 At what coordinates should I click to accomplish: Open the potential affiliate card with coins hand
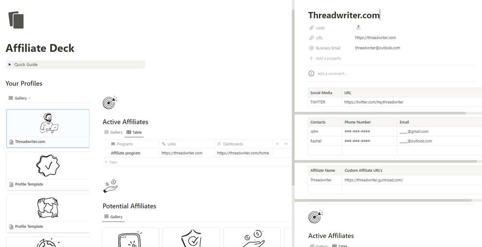(x=252, y=237)
